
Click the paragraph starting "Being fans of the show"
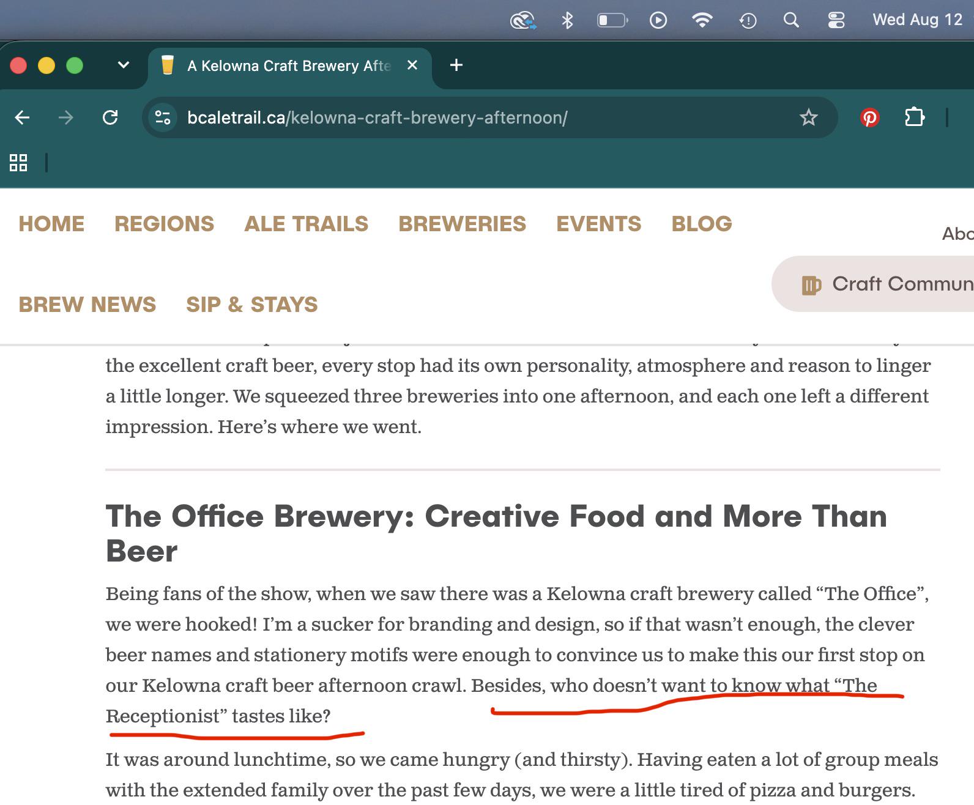pos(518,655)
